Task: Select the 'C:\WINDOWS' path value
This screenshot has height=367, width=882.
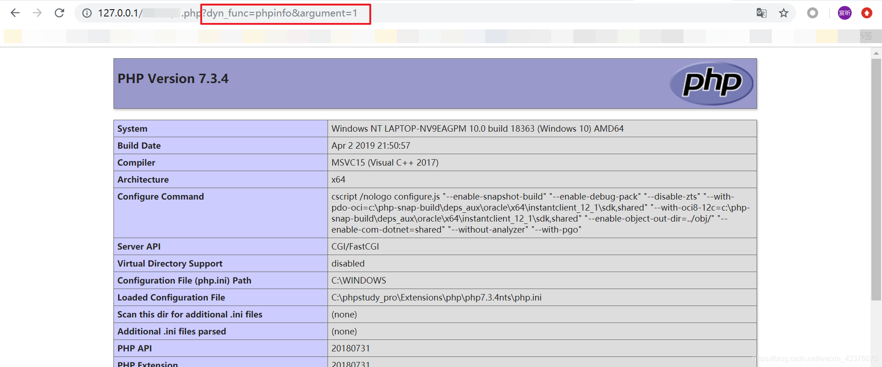Action: tap(359, 280)
